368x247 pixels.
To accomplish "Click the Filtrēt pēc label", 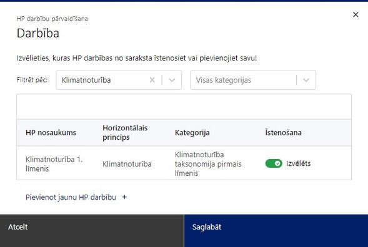I will (x=32, y=80).
